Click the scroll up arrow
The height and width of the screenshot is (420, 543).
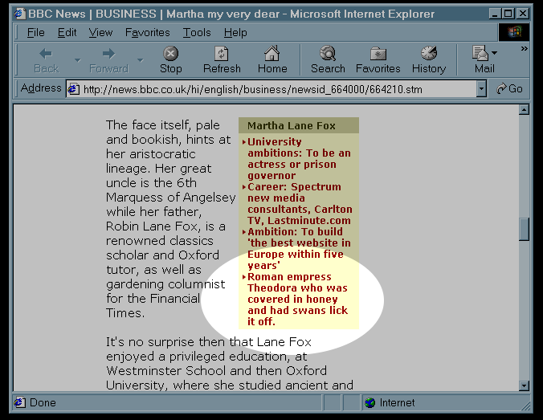524,110
